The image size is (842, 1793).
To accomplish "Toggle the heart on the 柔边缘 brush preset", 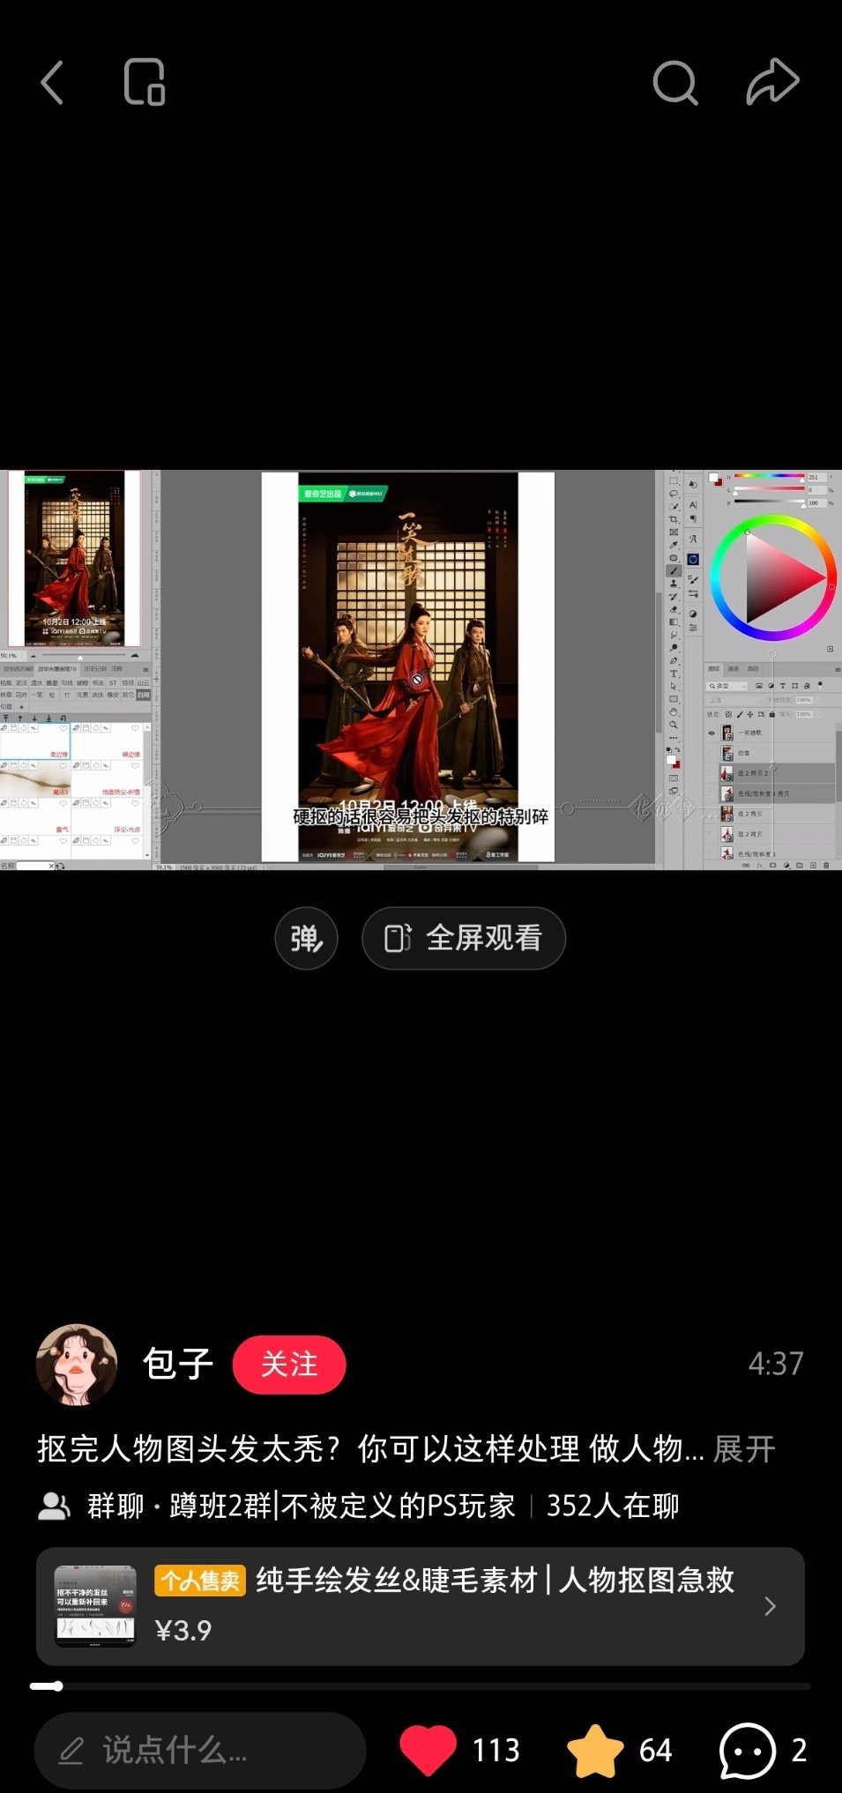I will coord(63,728).
